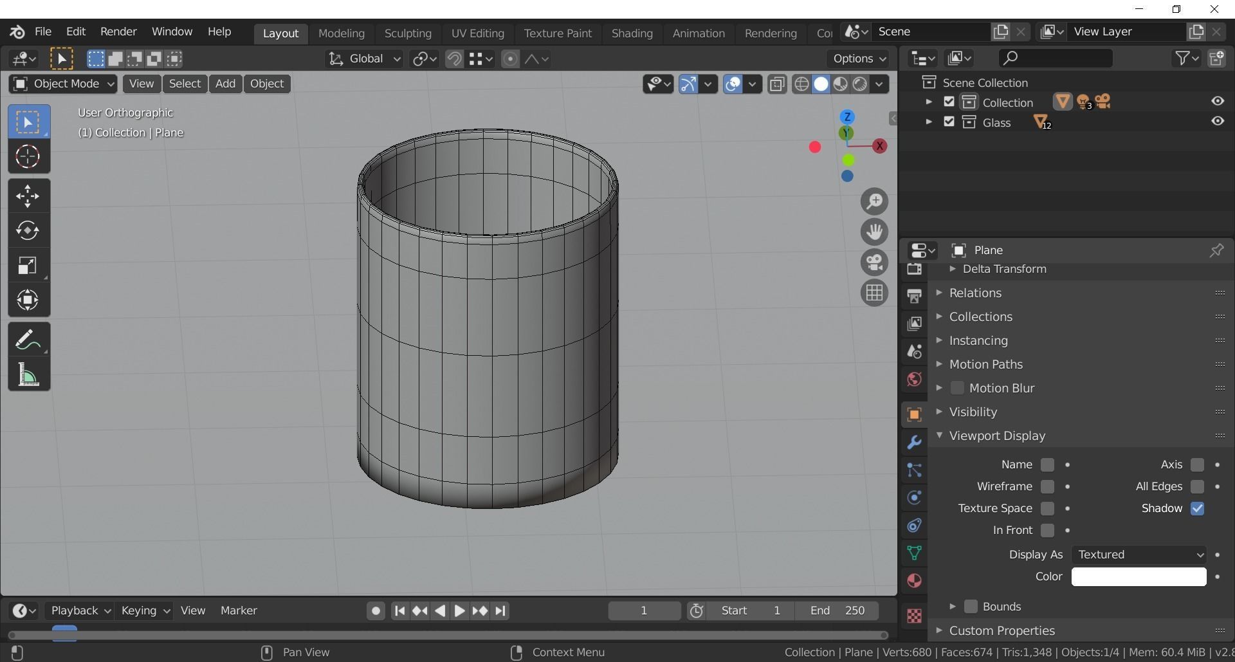Viewport: 1235px width, 662px height.
Task: Toggle X-ray mode icon
Action: [x=777, y=84]
